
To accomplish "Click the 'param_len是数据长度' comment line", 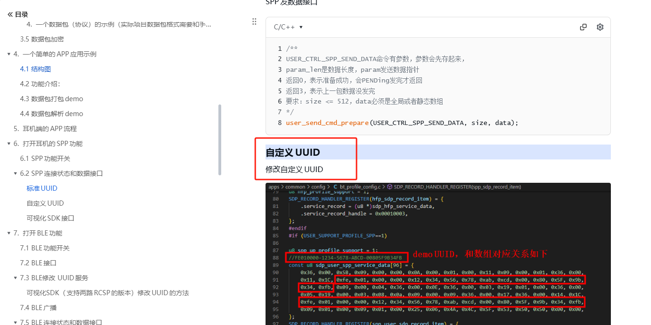I will [x=352, y=69].
